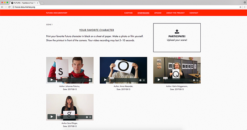Seek in Anna Alexander video progress bar

pos(124,80)
